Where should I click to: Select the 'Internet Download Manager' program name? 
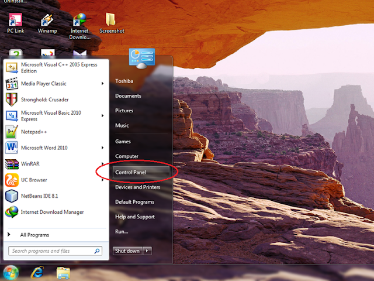click(x=52, y=212)
